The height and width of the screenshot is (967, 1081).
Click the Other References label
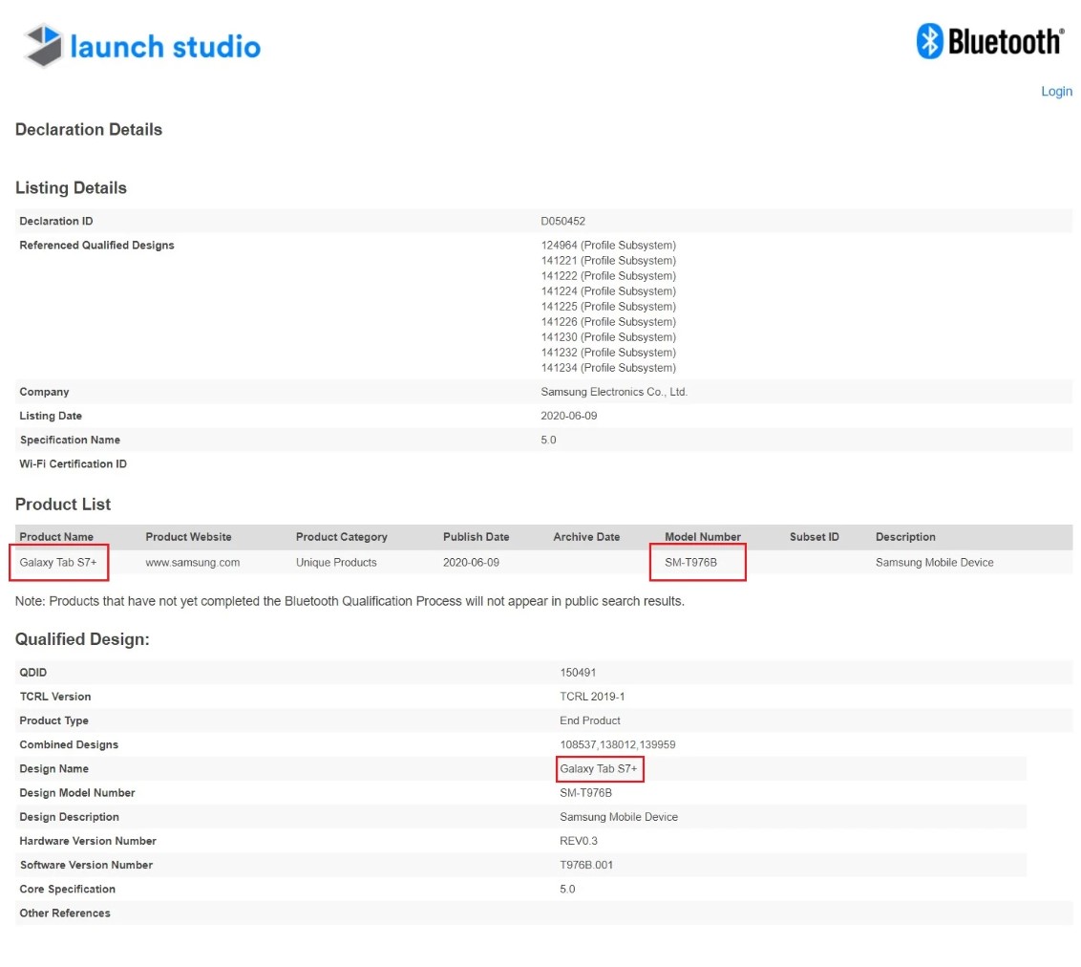click(x=65, y=913)
